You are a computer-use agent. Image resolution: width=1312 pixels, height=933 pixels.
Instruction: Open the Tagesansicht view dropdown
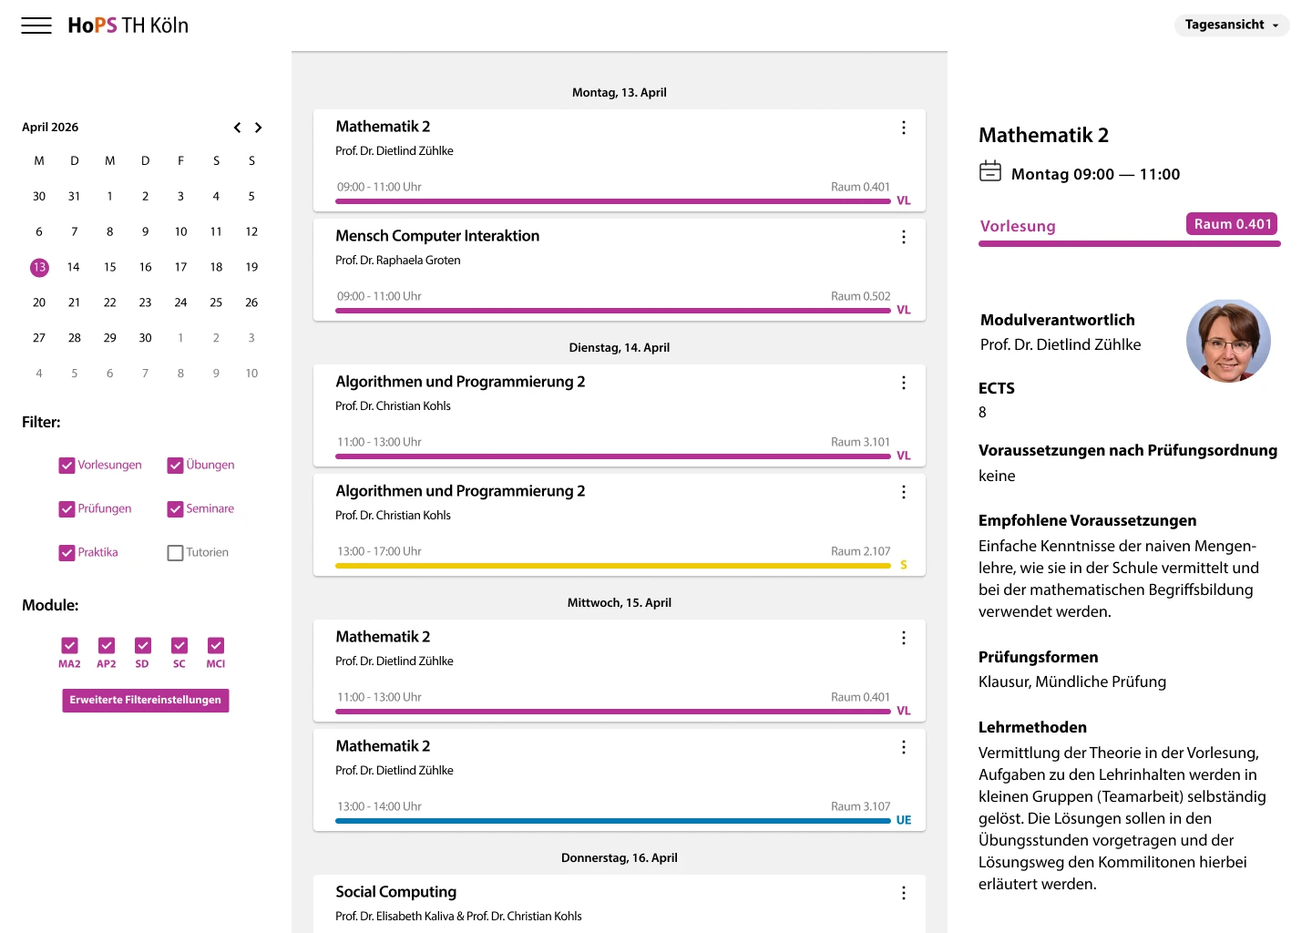(x=1231, y=26)
